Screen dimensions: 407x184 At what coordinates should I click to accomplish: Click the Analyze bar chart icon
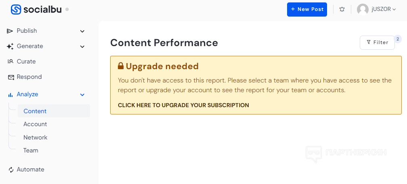click(x=10, y=95)
